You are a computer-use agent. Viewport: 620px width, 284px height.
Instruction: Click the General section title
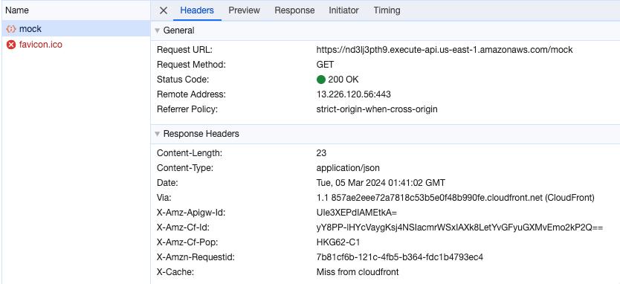coord(178,30)
